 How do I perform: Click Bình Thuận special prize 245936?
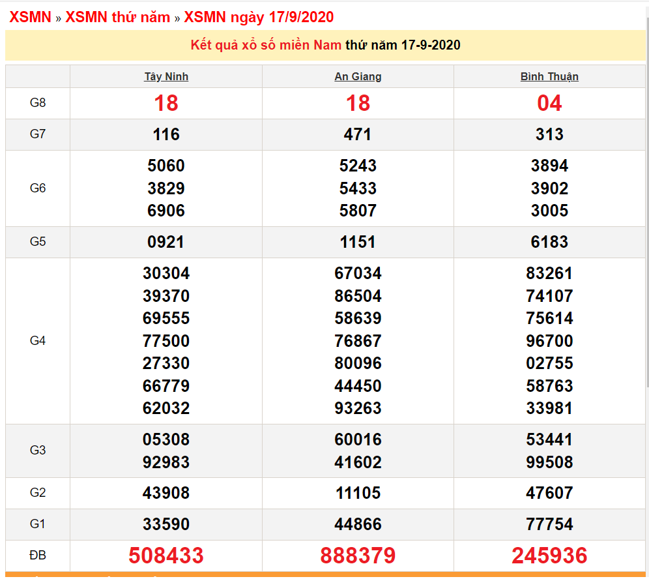(x=549, y=556)
